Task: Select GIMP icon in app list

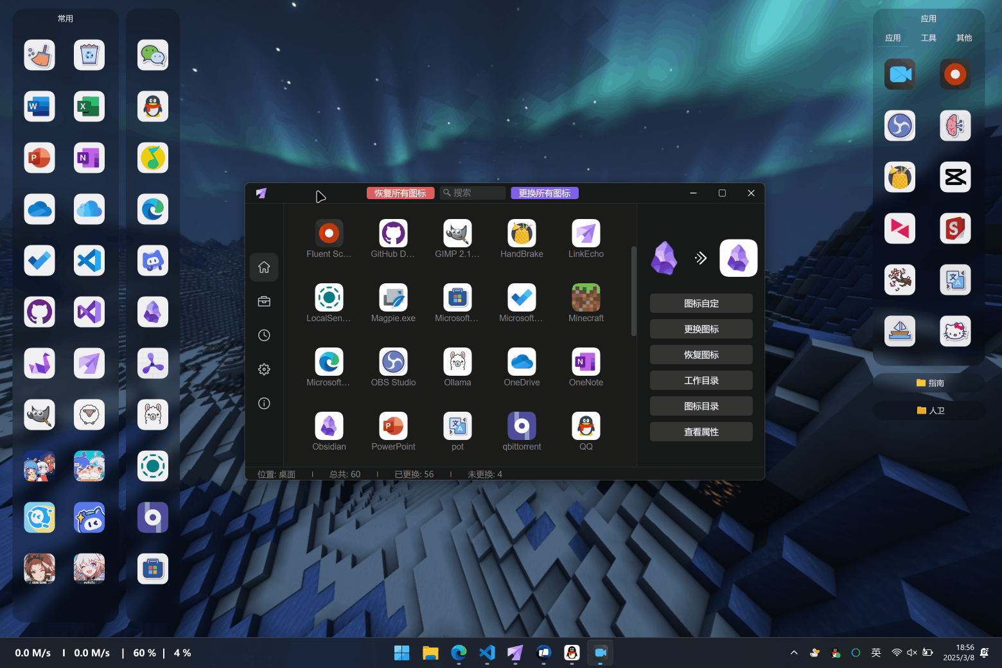Action: pyautogui.click(x=457, y=233)
